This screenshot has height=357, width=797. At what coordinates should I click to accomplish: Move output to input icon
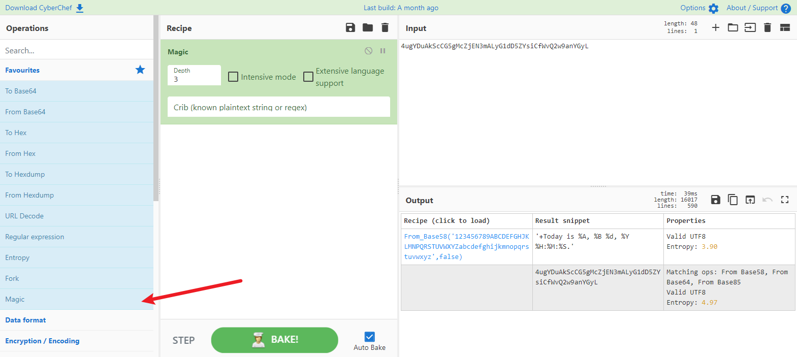pos(750,200)
